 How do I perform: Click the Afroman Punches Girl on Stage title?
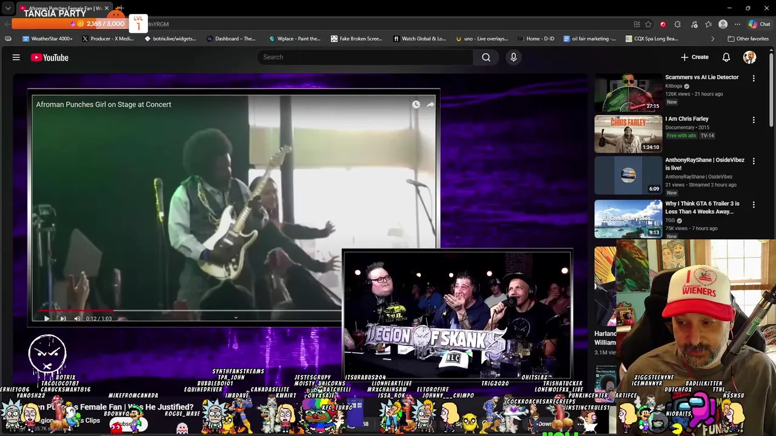(x=104, y=105)
